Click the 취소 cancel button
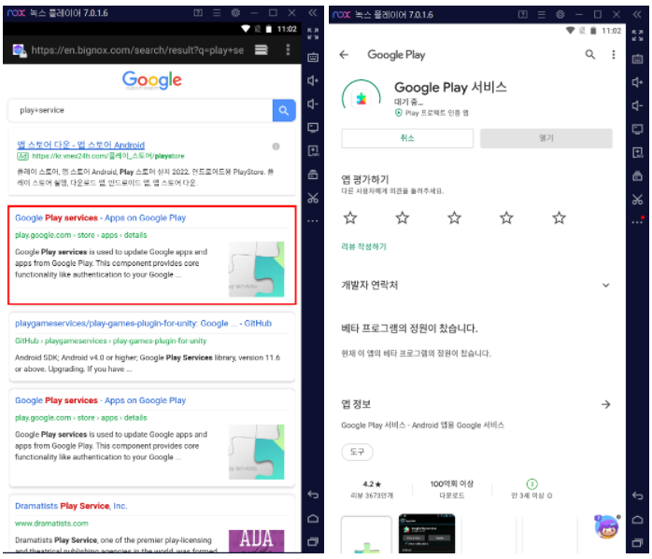The height and width of the screenshot is (559, 652). tap(407, 138)
